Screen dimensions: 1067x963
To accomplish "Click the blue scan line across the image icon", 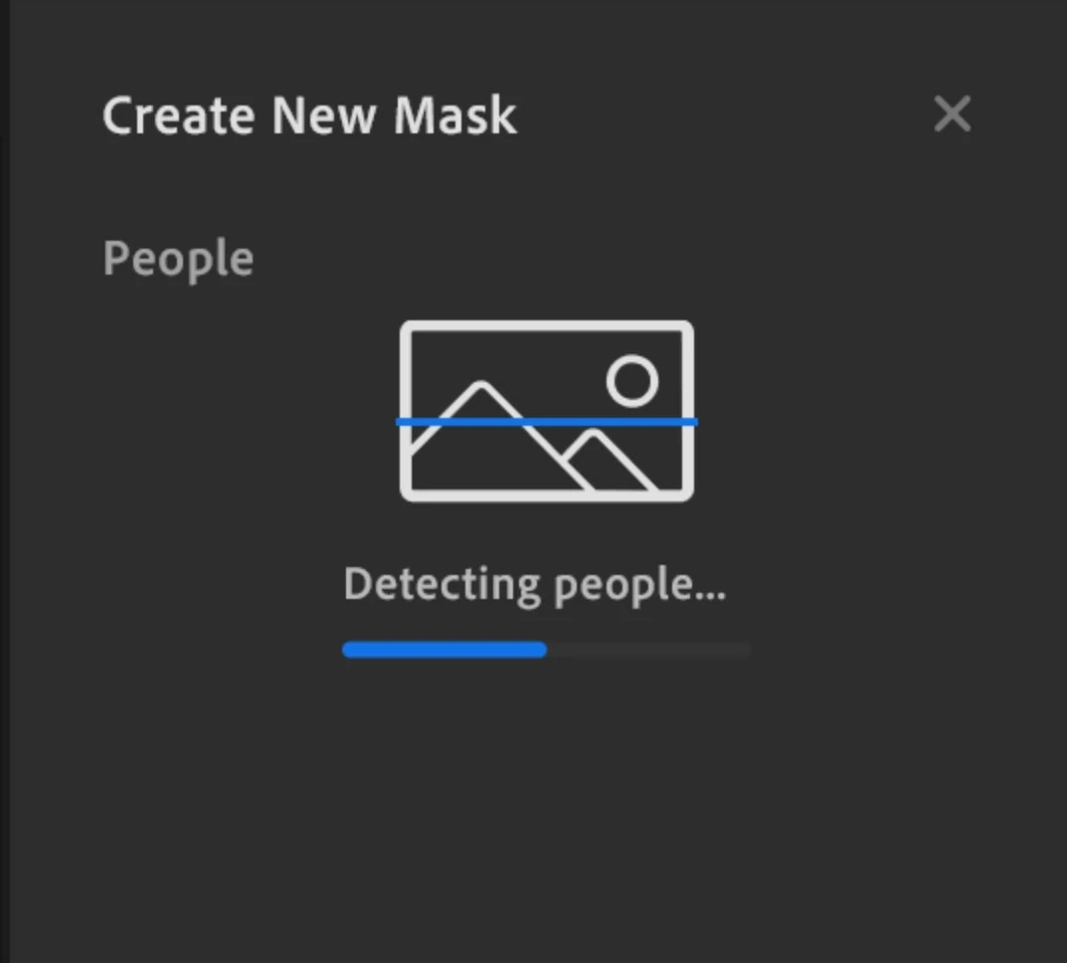I will (x=547, y=422).
